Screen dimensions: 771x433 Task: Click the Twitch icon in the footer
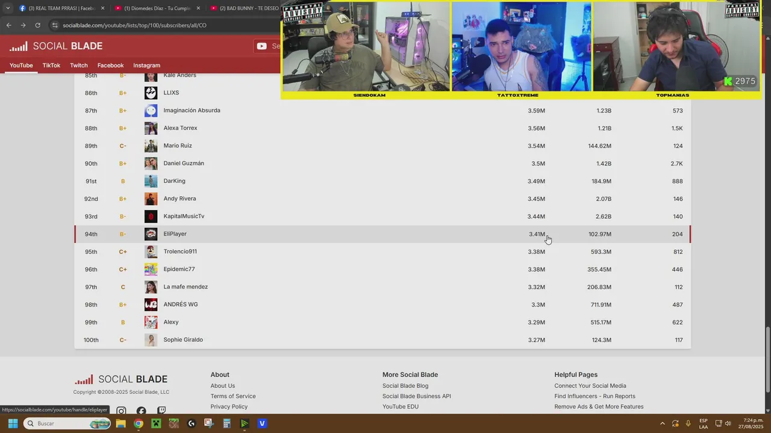(x=161, y=411)
